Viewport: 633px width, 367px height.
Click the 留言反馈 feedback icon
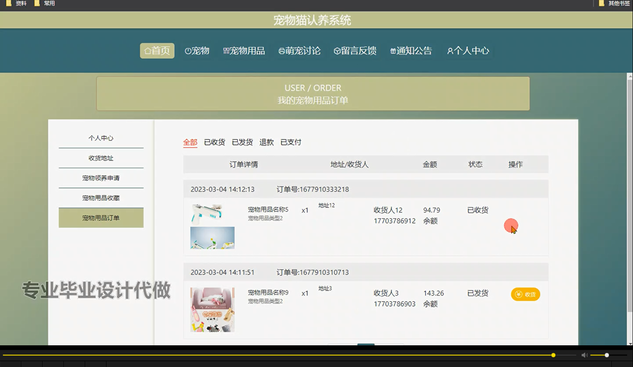pos(337,50)
